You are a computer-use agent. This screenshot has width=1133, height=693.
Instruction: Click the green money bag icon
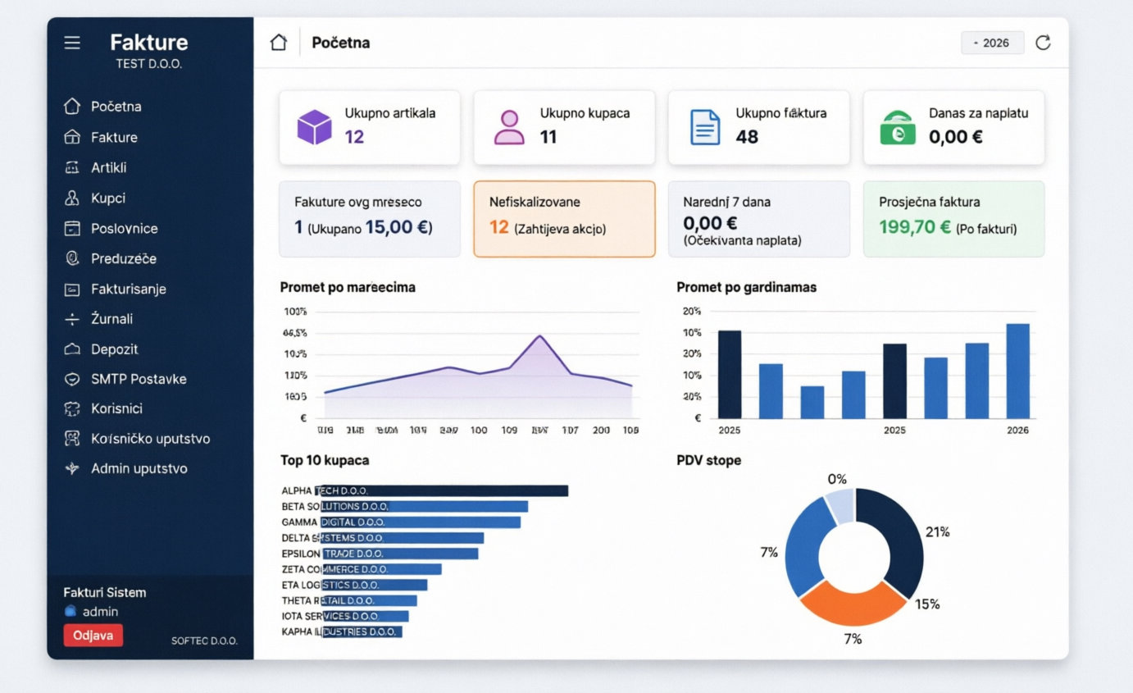(x=898, y=129)
